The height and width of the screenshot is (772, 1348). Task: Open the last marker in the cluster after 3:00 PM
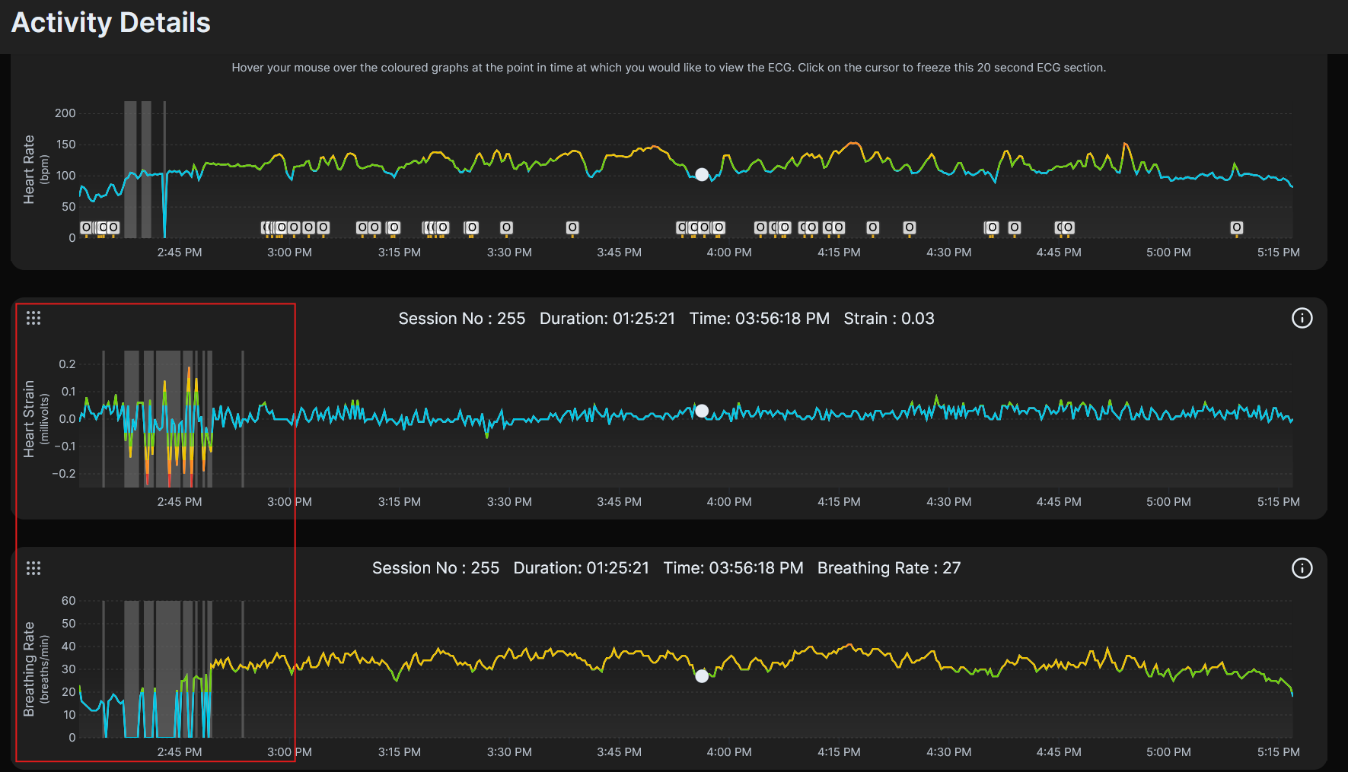point(323,227)
